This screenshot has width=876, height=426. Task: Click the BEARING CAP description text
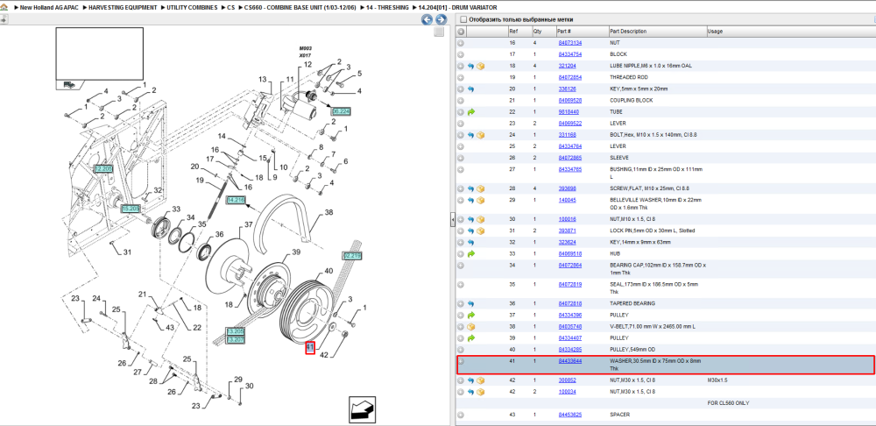pyautogui.click(x=658, y=269)
